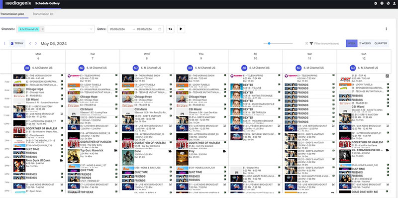Select the WEEK view button
Viewport: 398px width, 198px height.
tap(352, 43)
